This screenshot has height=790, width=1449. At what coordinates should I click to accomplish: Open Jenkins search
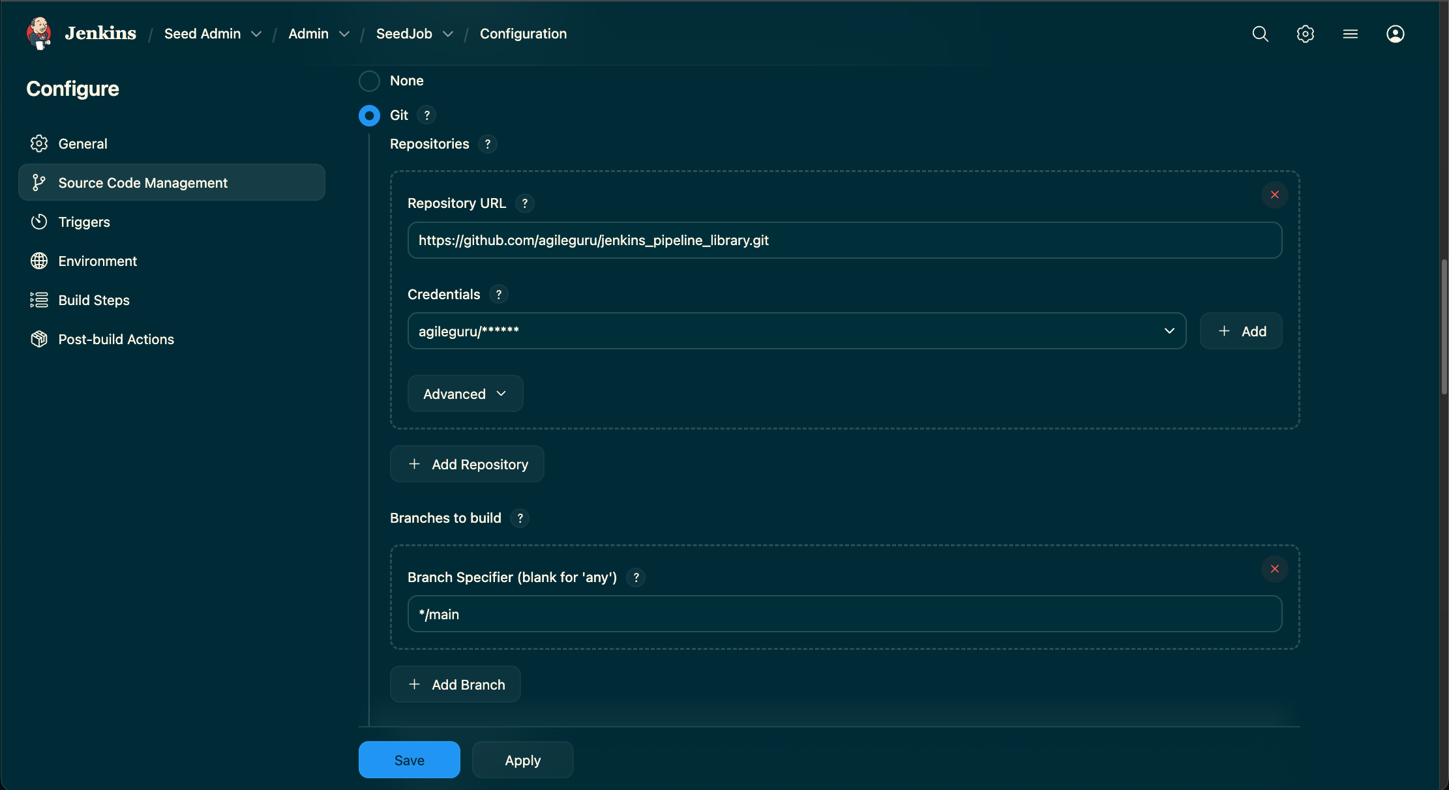pyautogui.click(x=1260, y=33)
